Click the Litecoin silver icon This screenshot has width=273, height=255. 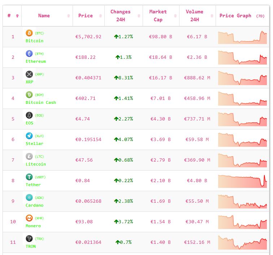(29, 157)
